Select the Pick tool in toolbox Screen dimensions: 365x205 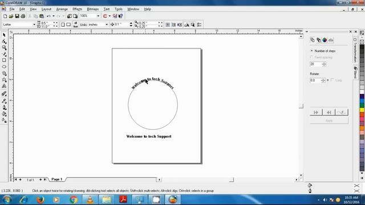click(4, 35)
